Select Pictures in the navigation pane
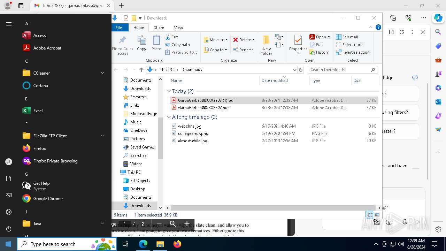 point(138,139)
